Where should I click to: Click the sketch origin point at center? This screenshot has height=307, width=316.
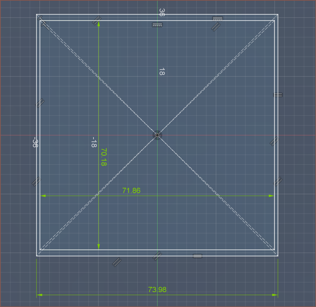157,135
